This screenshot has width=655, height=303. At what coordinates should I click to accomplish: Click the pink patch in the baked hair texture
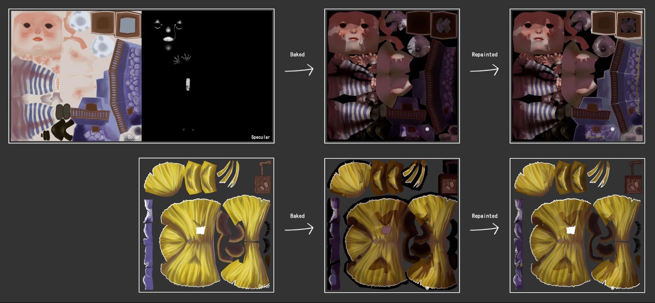tap(386, 230)
